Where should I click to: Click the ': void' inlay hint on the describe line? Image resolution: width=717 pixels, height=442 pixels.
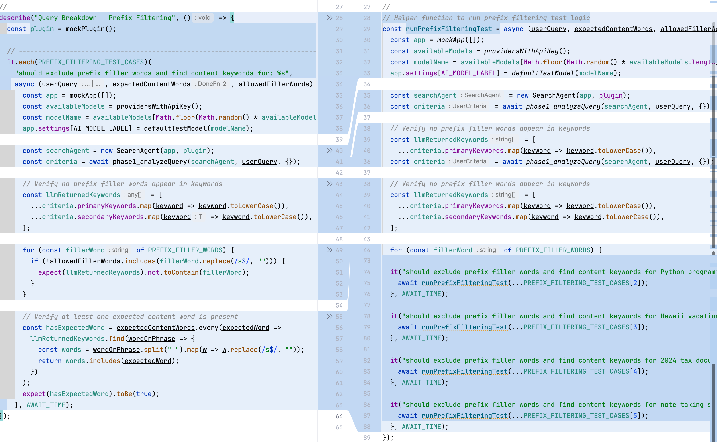203,18
